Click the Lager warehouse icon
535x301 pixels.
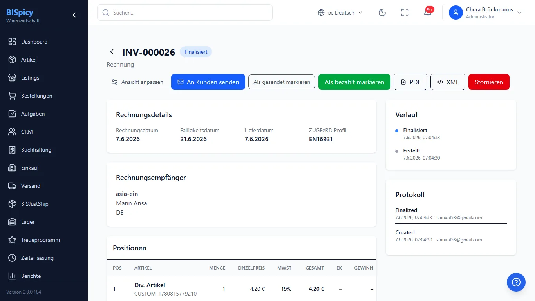(x=12, y=222)
